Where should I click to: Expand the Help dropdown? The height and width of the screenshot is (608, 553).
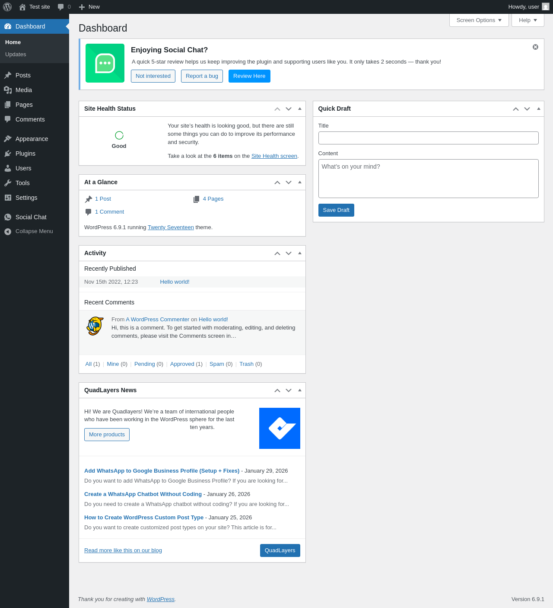click(528, 20)
